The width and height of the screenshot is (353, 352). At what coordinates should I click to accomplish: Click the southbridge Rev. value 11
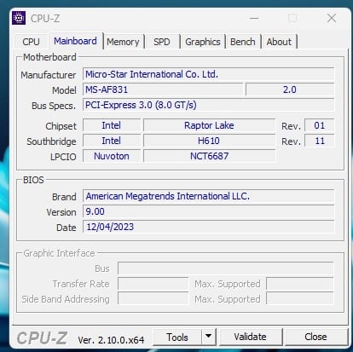point(320,141)
